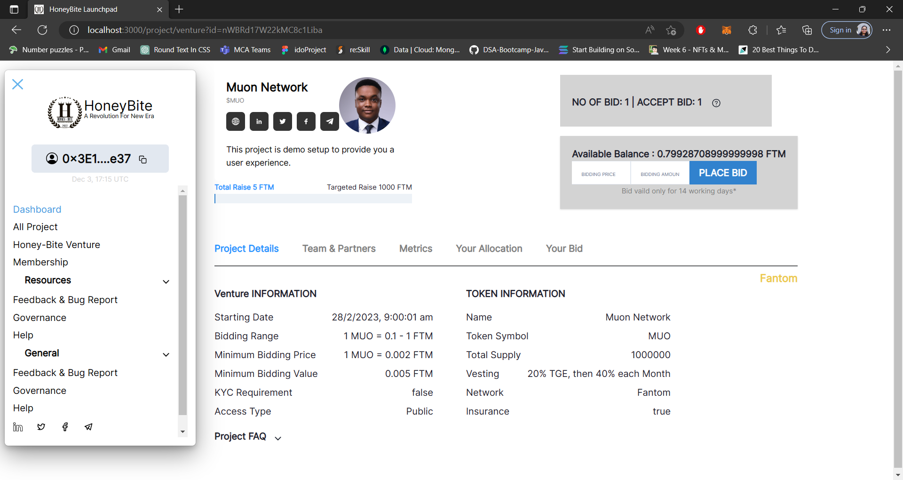
Task: Click the bid info help icon
Action: click(x=716, y=103)
